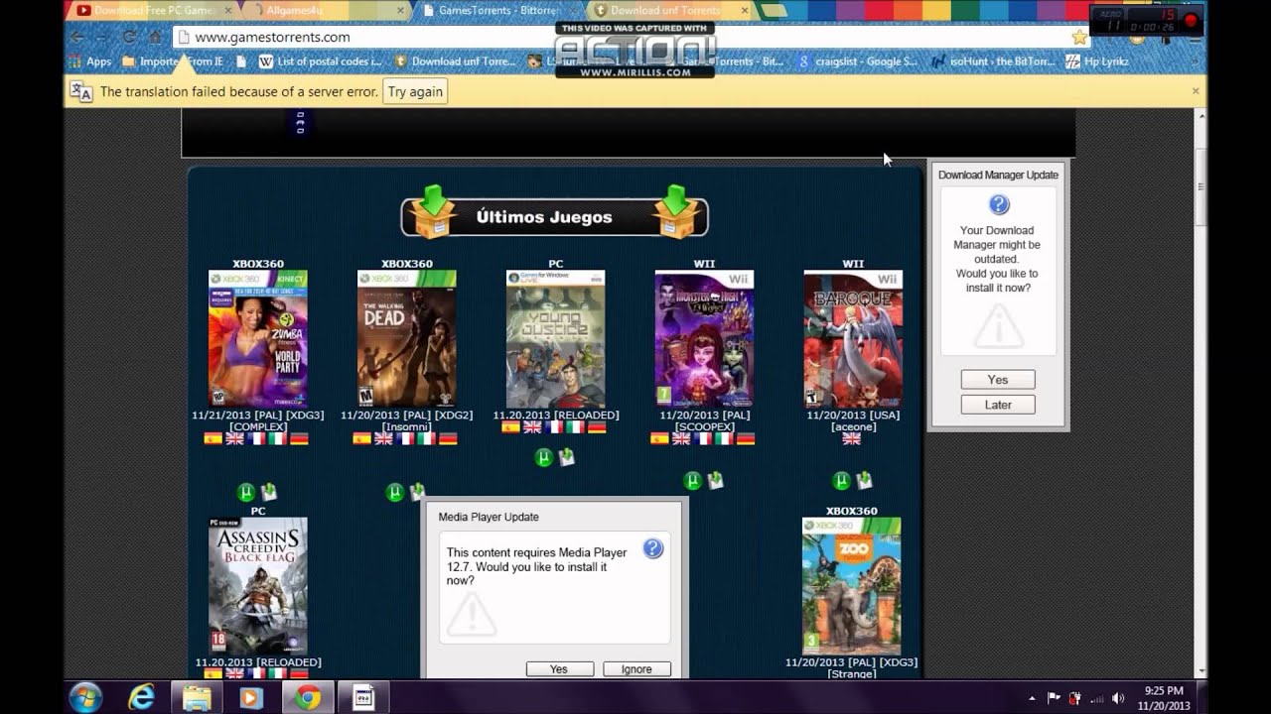Open List of postal codes bookmark
The height and width of the screenshot is (714, 1271).
[x=320, y=61]
